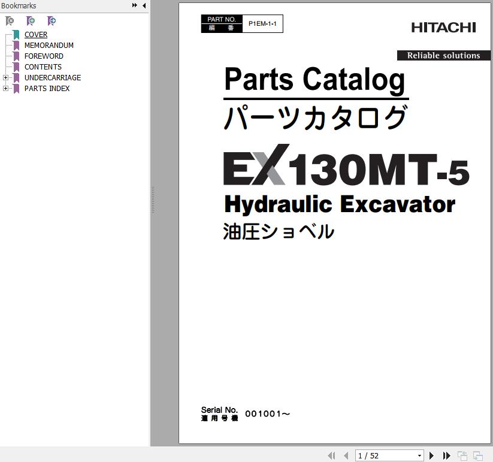Open the COVER bookmark
Image resolution: width=493 pixels, height=462 pixels.
point(36,35)
